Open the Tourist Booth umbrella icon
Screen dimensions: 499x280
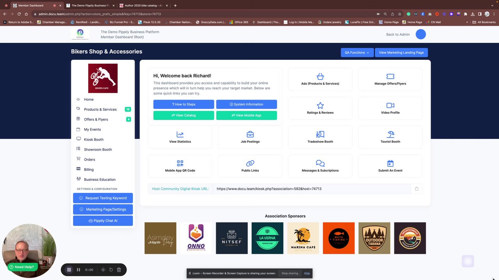[x=390, y=135]
